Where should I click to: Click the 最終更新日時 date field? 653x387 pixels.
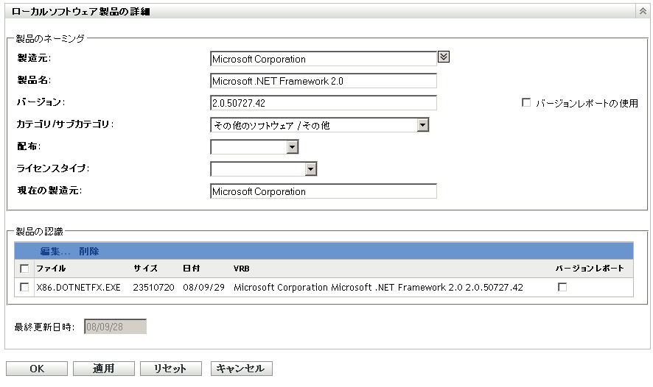click(116, 327)
